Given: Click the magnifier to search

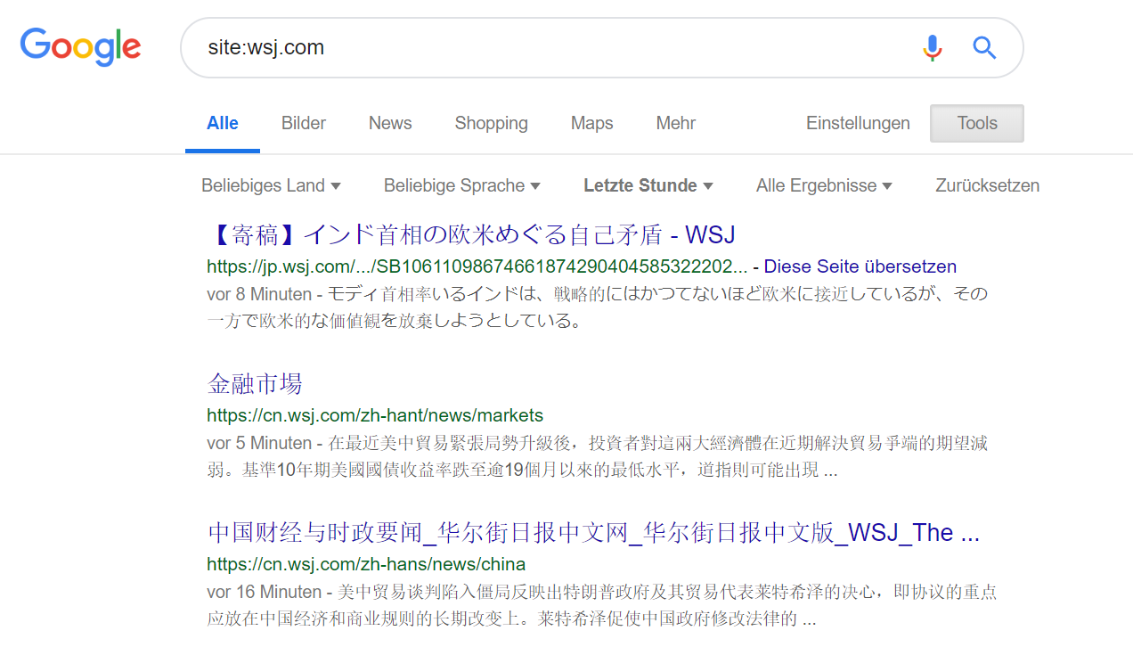Looking at the screenshot, I should click(984, 47).
